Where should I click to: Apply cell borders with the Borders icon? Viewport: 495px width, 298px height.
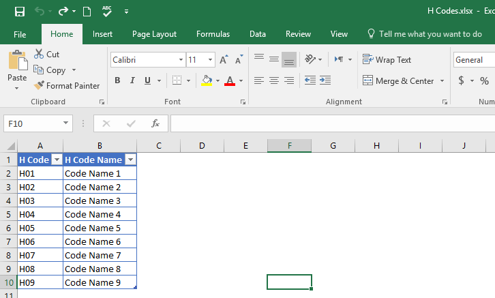177,80
